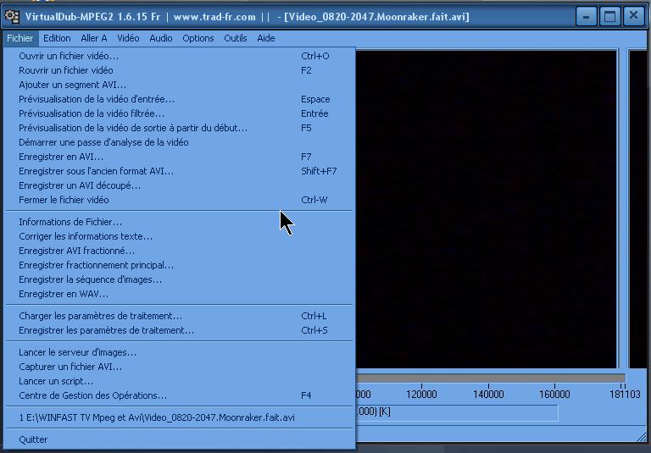Click the frame position status field
Viewport: 651px width, 453px height.
458,412
